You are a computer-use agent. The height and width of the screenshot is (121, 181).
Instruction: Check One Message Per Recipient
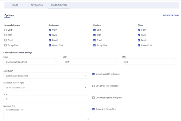(x=93, y=97)
